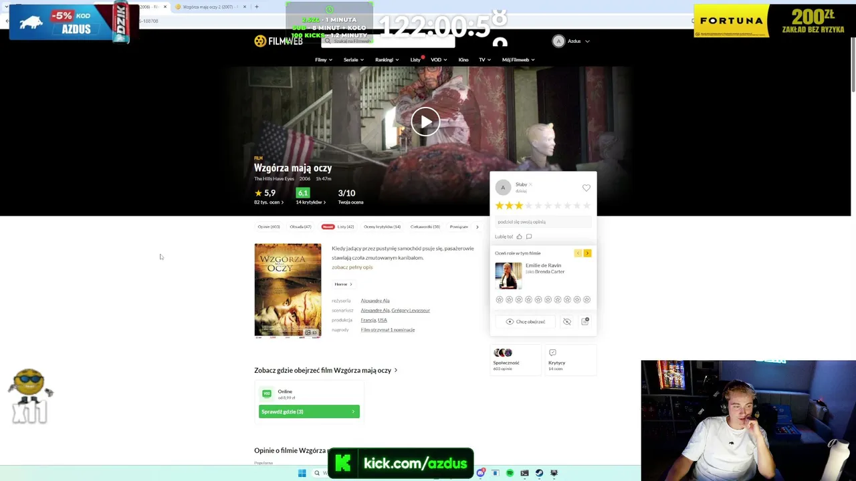
Task: Rate the film ten stars
Action: pos(586,206)
